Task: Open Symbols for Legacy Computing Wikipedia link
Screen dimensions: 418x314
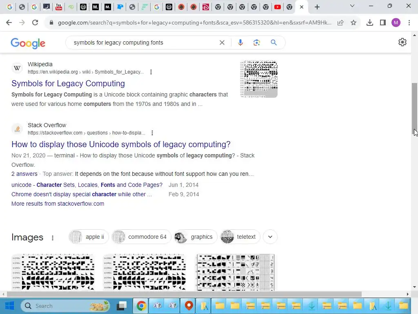Action: (68, 83)
